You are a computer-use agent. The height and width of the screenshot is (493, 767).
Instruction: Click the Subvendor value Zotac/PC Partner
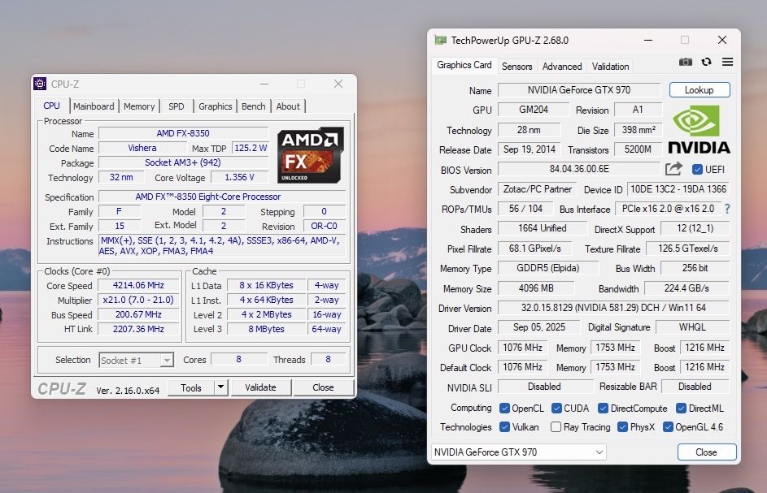click(538, 189)
